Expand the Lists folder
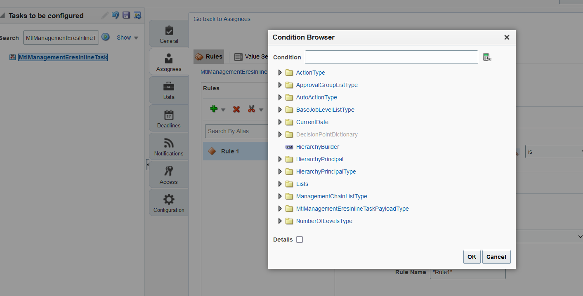Image resolution: width=583 pixels, height=296 pixels. [x=280, y=184]
